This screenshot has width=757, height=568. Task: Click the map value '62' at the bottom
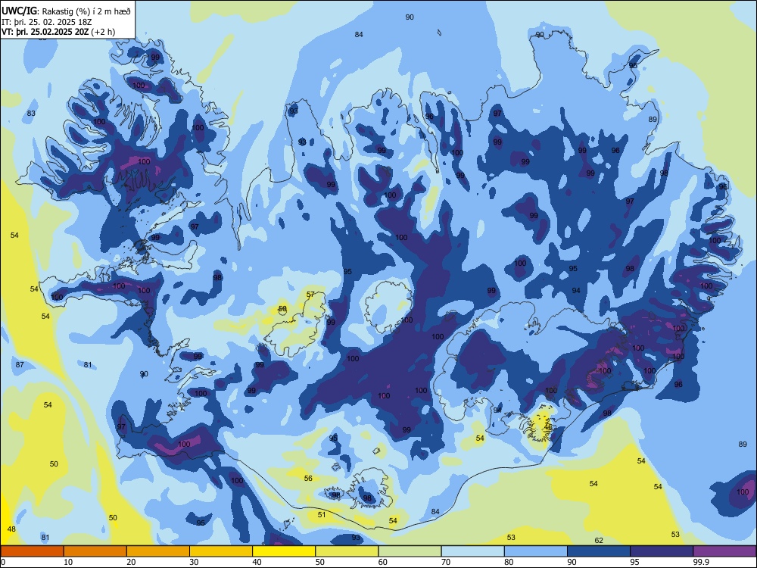pyautogui.click(x=599, y=540)
